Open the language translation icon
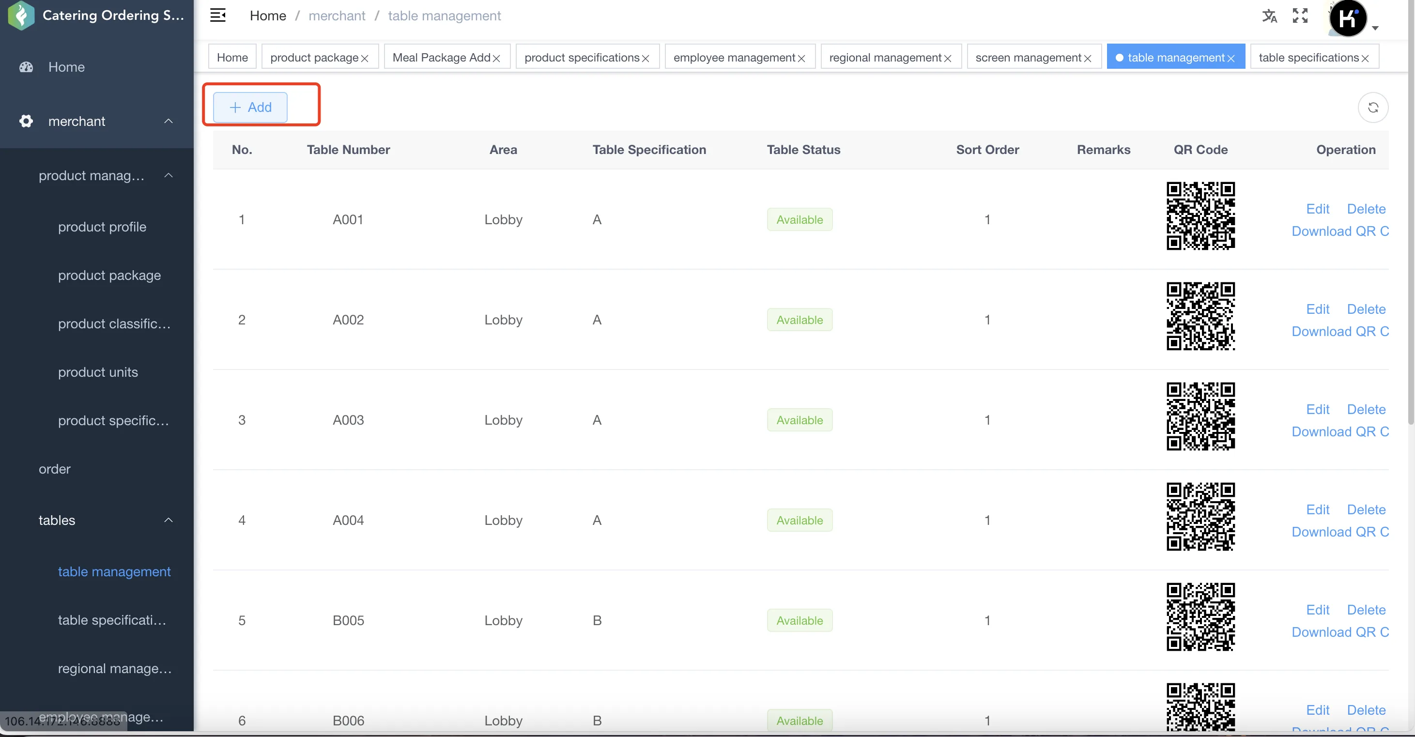This screenshot has width=1415, height=737. 1269,16
